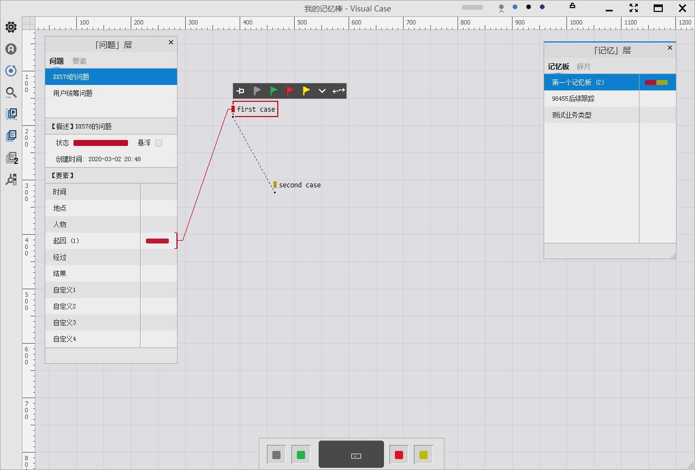Select the gray theme dot with caret

tap(502, 8)
